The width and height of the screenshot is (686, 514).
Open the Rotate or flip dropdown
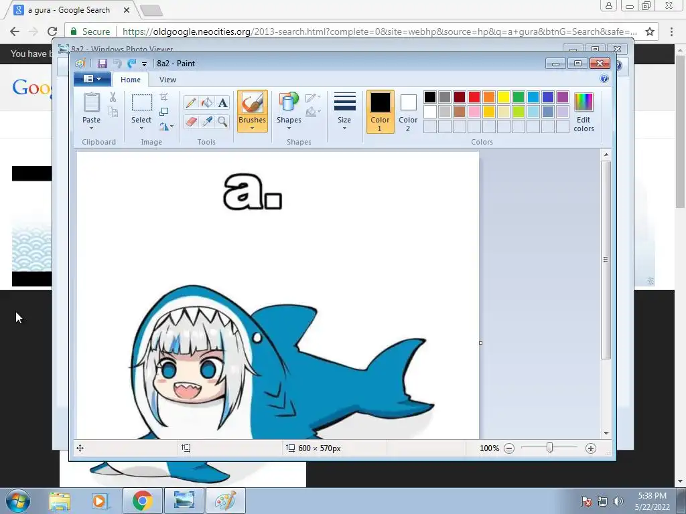166,126
